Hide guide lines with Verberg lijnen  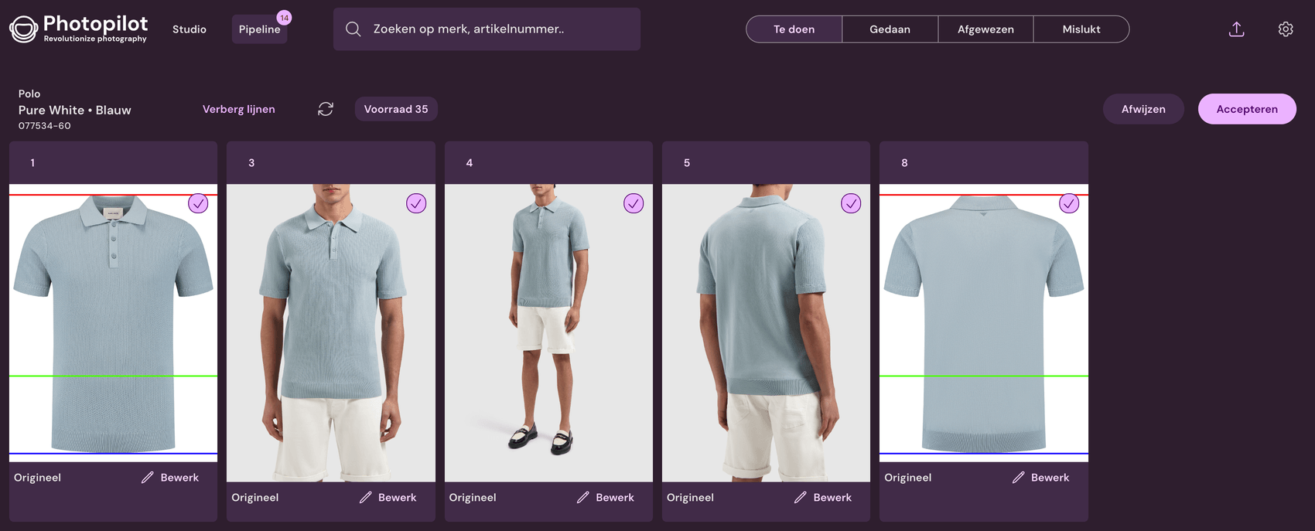tap(238, 109)
